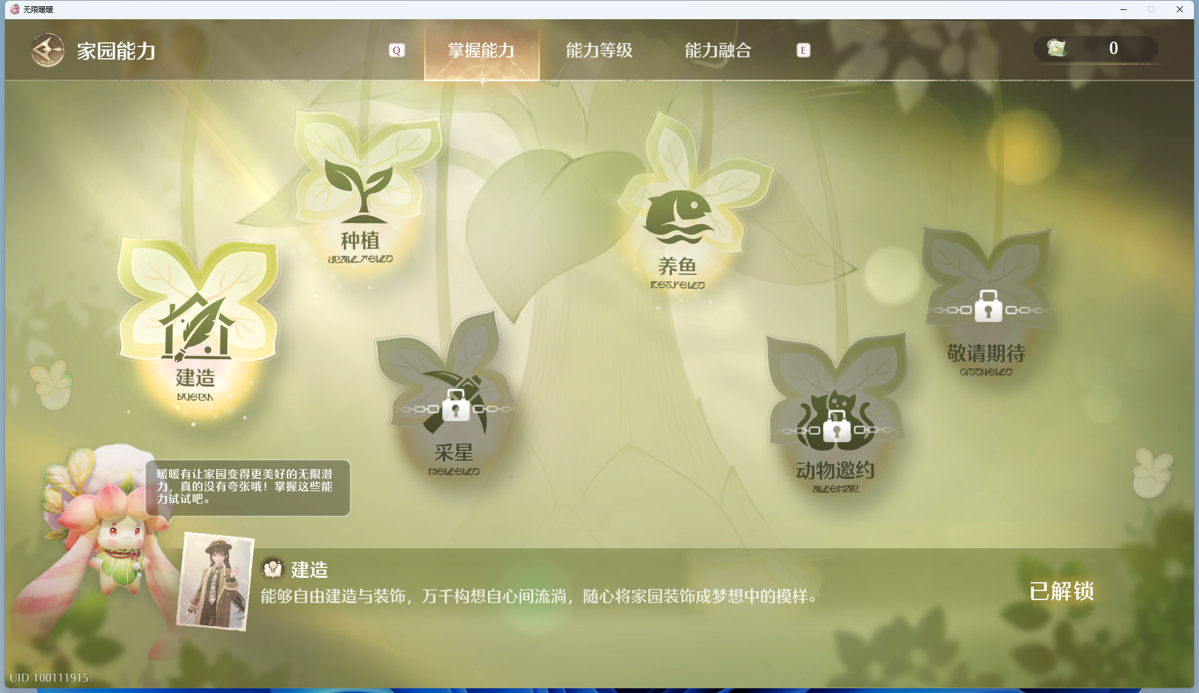Open the 能力等级 tab

pos(599,50)
